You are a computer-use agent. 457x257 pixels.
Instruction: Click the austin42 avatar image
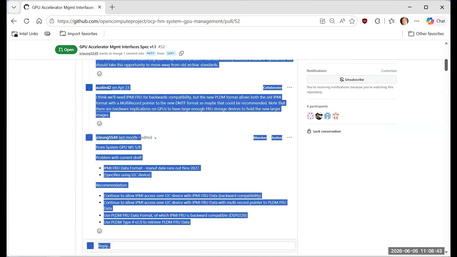pyautogui.click(x=89, y=87)
